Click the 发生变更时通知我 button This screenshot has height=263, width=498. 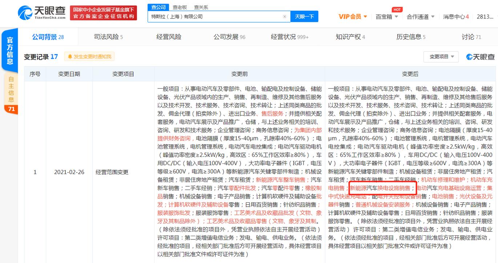(x=89, y=57)
